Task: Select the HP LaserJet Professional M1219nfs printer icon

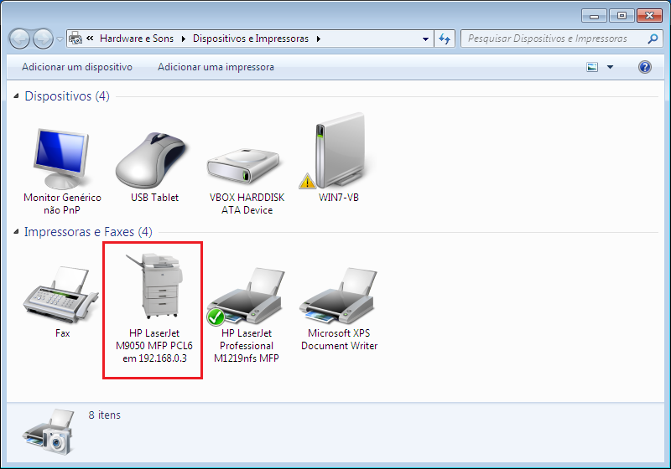Action: (247, 296)
